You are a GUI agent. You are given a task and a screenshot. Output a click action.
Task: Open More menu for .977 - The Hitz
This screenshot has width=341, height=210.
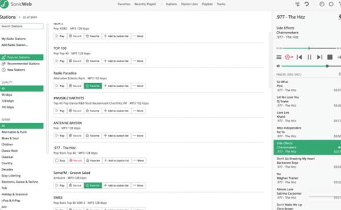pos(139,161)
